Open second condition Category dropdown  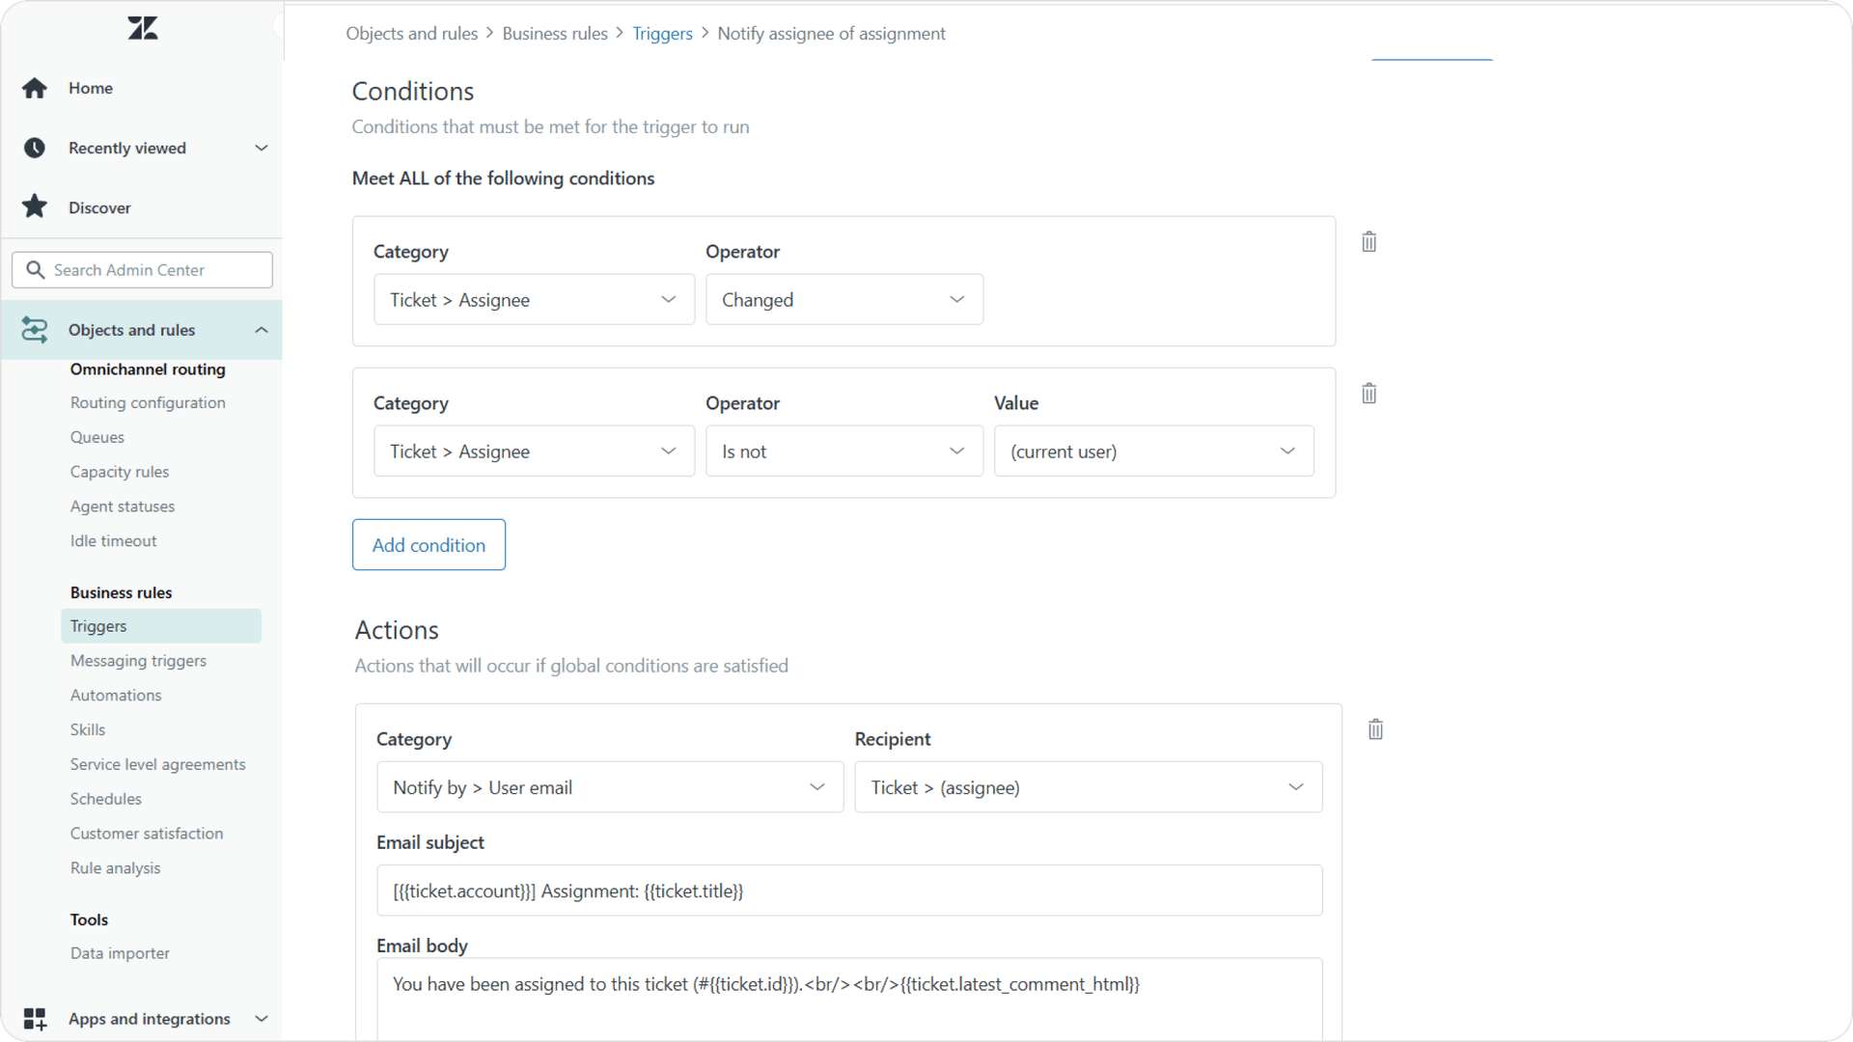(534, 451)
